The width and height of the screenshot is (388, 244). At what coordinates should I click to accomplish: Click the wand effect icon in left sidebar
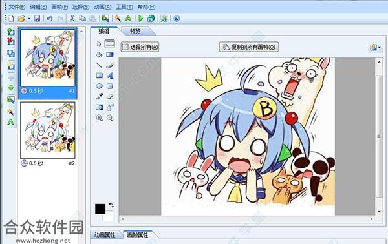pyautogui.click(x=10, y=112)
